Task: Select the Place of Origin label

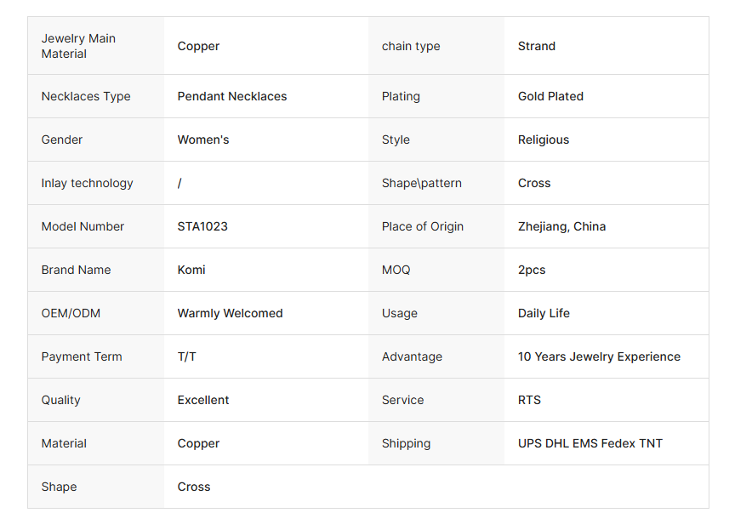Action: pos(423,226)
